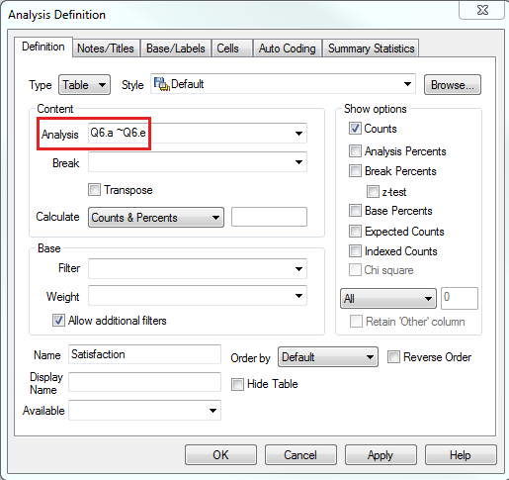Enable Reverse Order checkbox

[x=393, y=357]
